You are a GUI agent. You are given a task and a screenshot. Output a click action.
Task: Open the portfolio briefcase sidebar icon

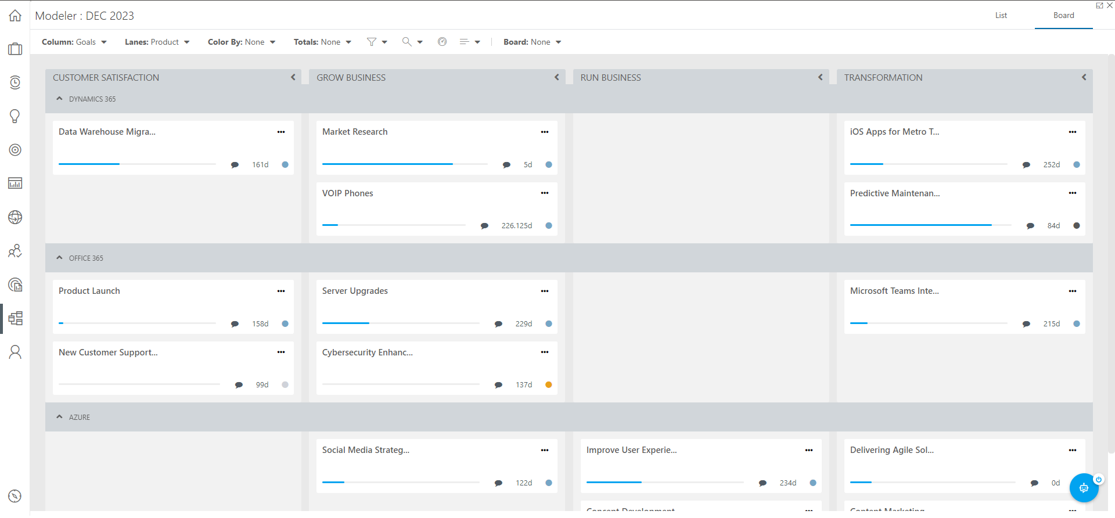tap(15, 49)
